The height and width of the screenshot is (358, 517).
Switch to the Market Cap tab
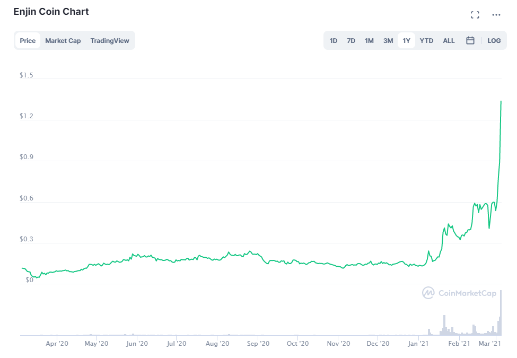[63, 40]
